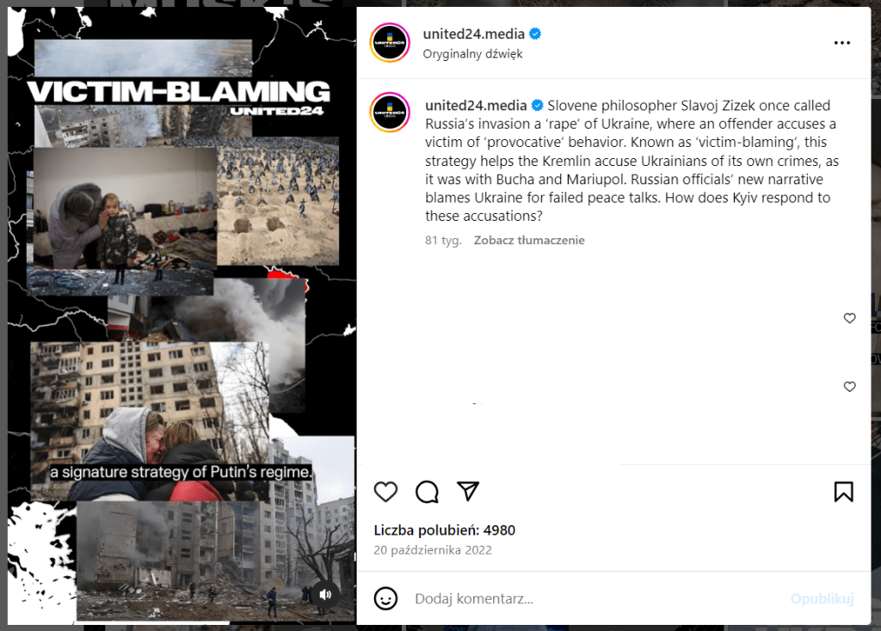Share post using paper plane icon
The image size is (881, 631).
[467, 491]
